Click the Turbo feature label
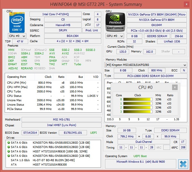The height and width of the screenshot is (172, 192). click(78, 64)
